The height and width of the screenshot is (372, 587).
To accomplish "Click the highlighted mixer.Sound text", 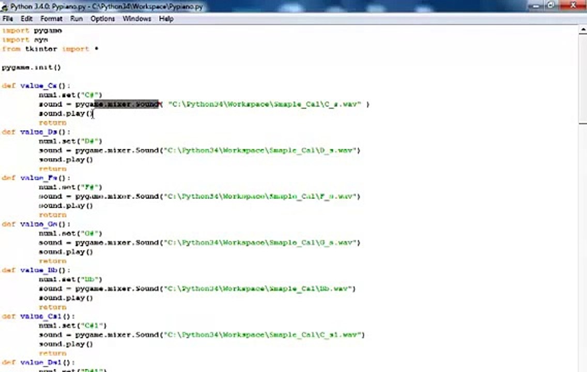I will pyautogui.click(x=126, y=104).
